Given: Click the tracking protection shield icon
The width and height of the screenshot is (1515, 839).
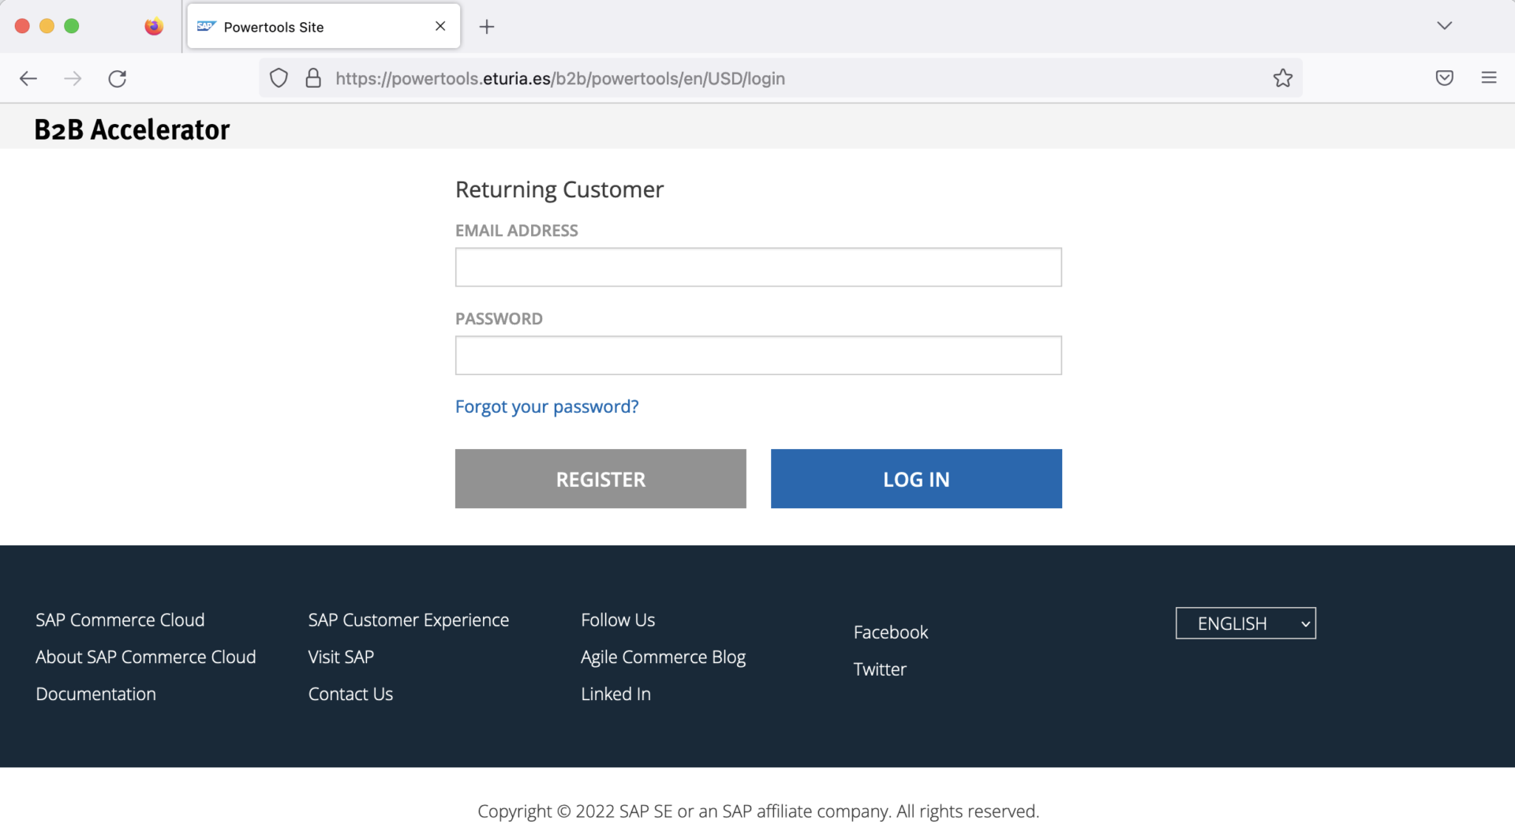Looking at the screenshot, I should tap(279, 78).
